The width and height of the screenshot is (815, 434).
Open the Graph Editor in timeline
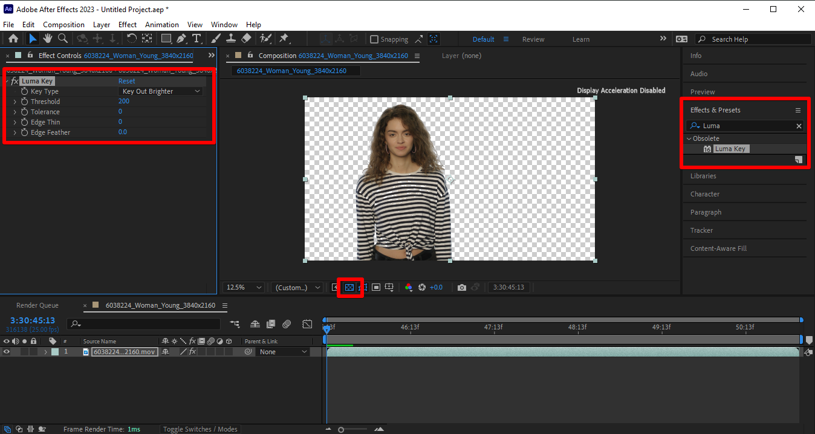coord(307,324)
